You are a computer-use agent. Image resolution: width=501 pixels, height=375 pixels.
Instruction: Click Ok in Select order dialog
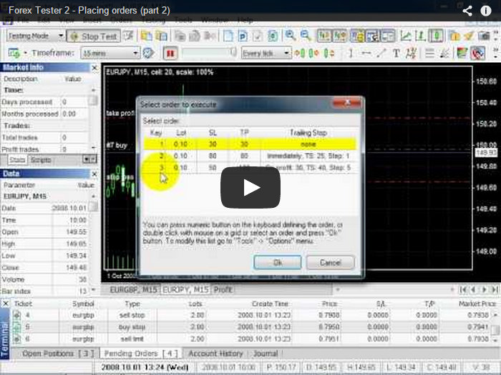pyautogui.click(x=278, y=262)
